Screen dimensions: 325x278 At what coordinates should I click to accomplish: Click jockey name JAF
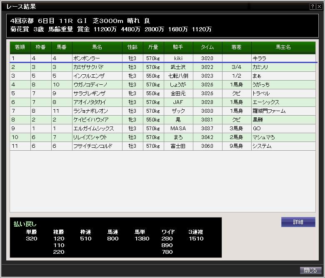click(x=178, y=102)
